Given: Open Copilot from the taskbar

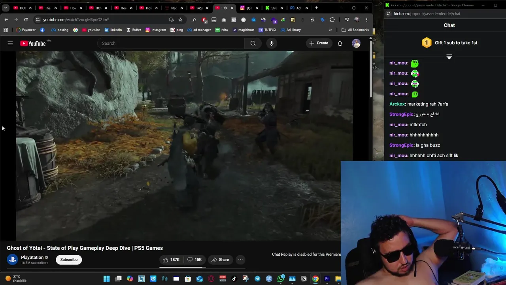Looking at the screenshot, I should [130, 279].
